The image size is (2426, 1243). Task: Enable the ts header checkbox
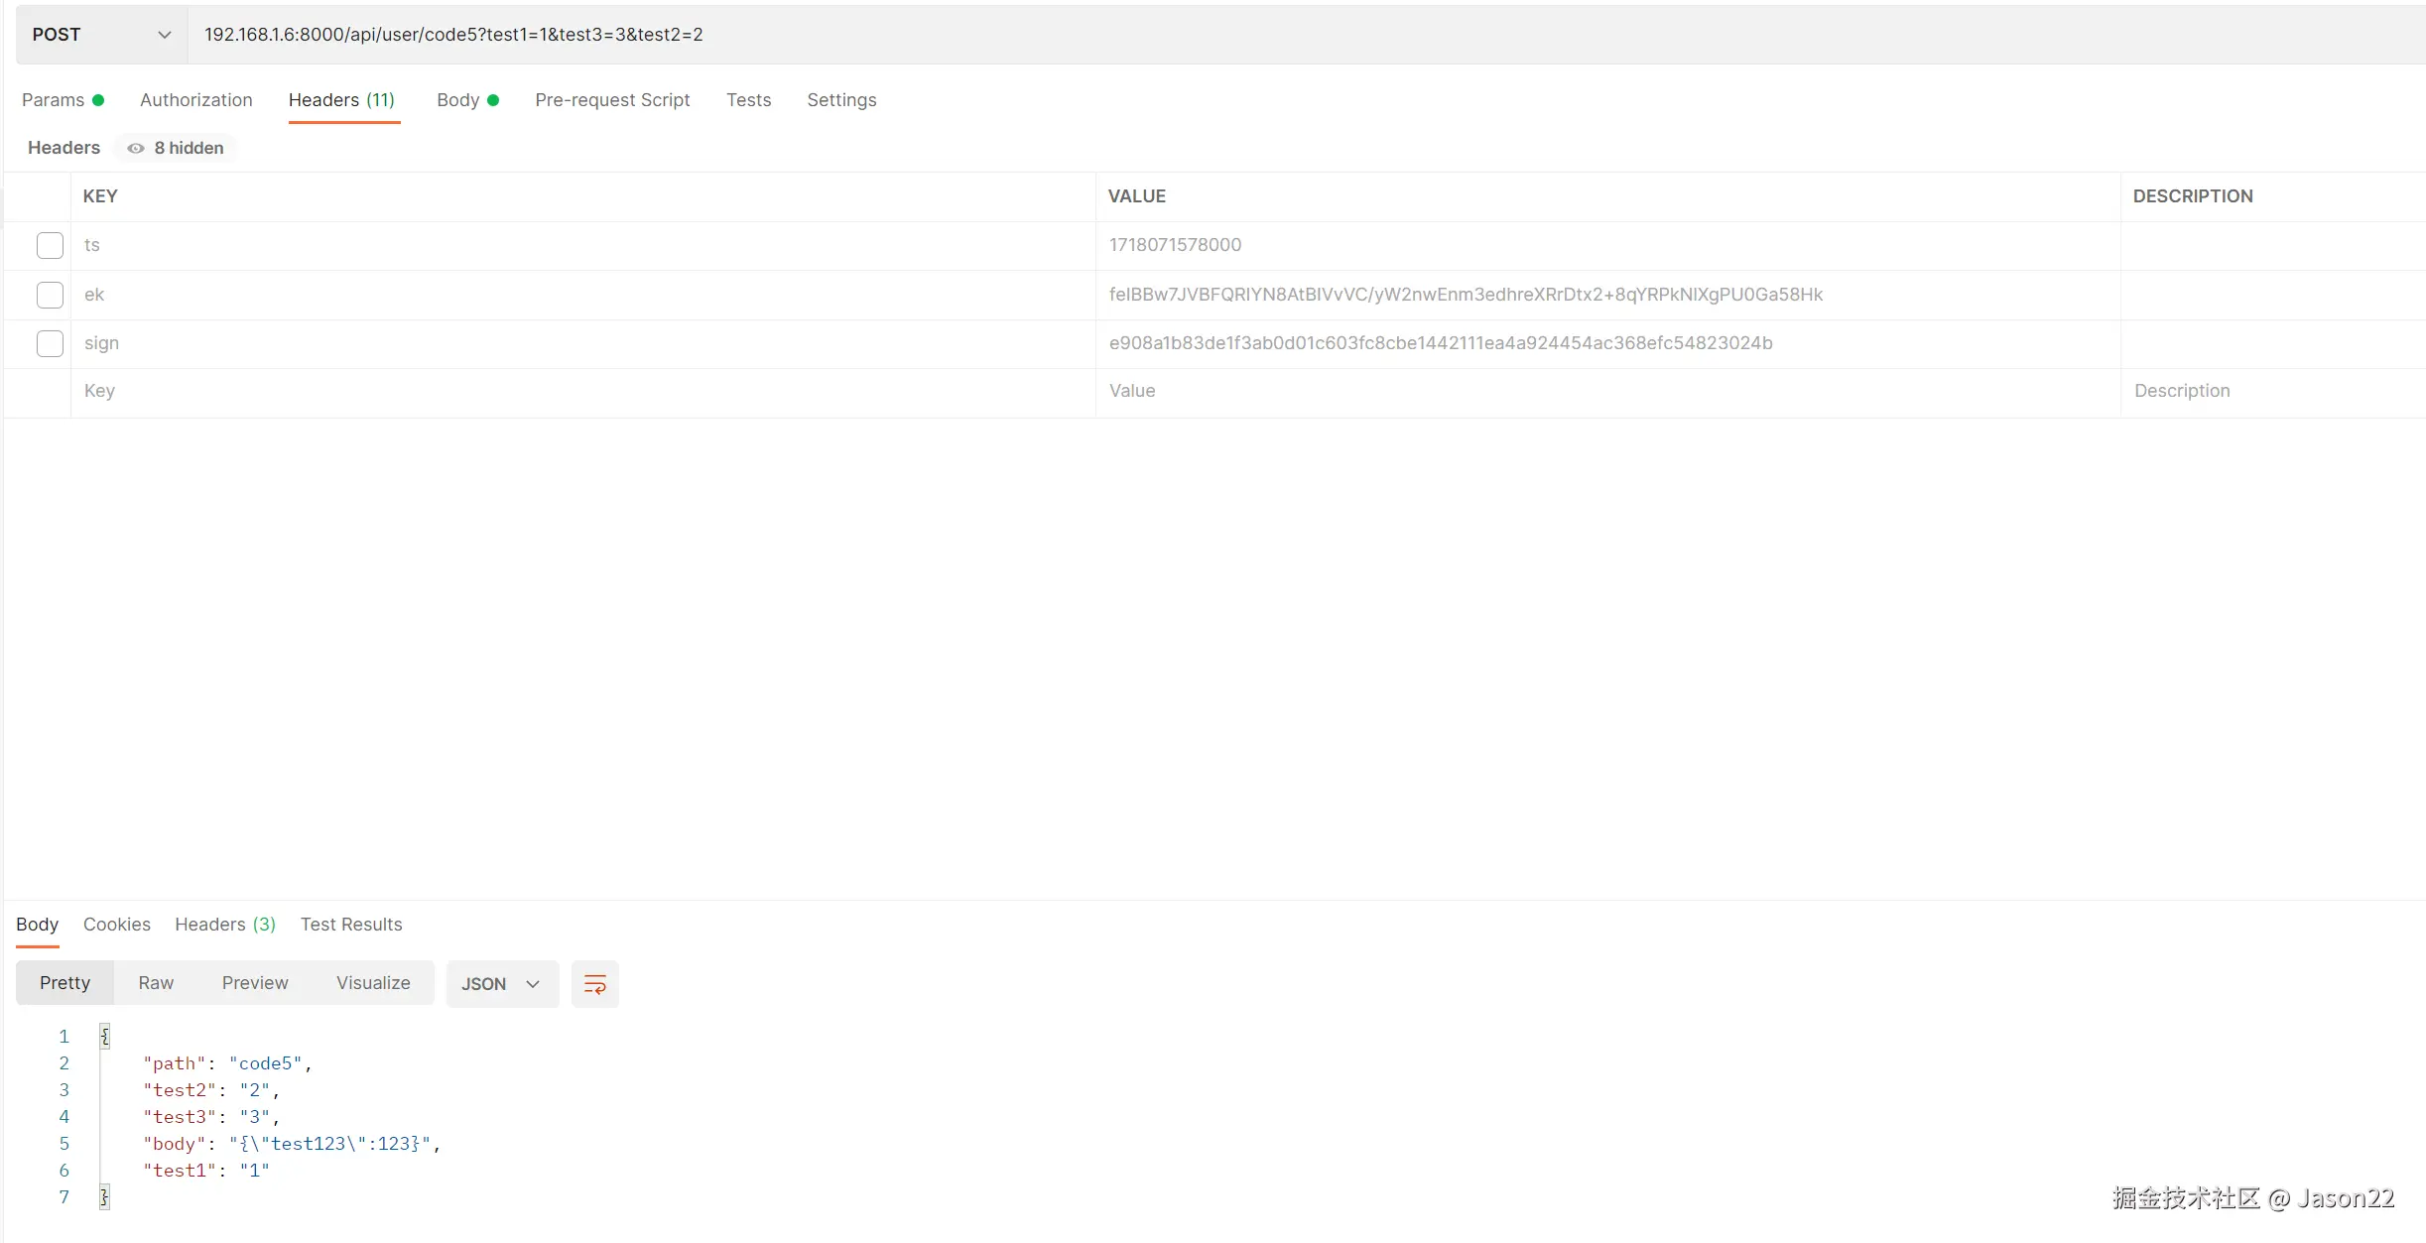[50, 245]
